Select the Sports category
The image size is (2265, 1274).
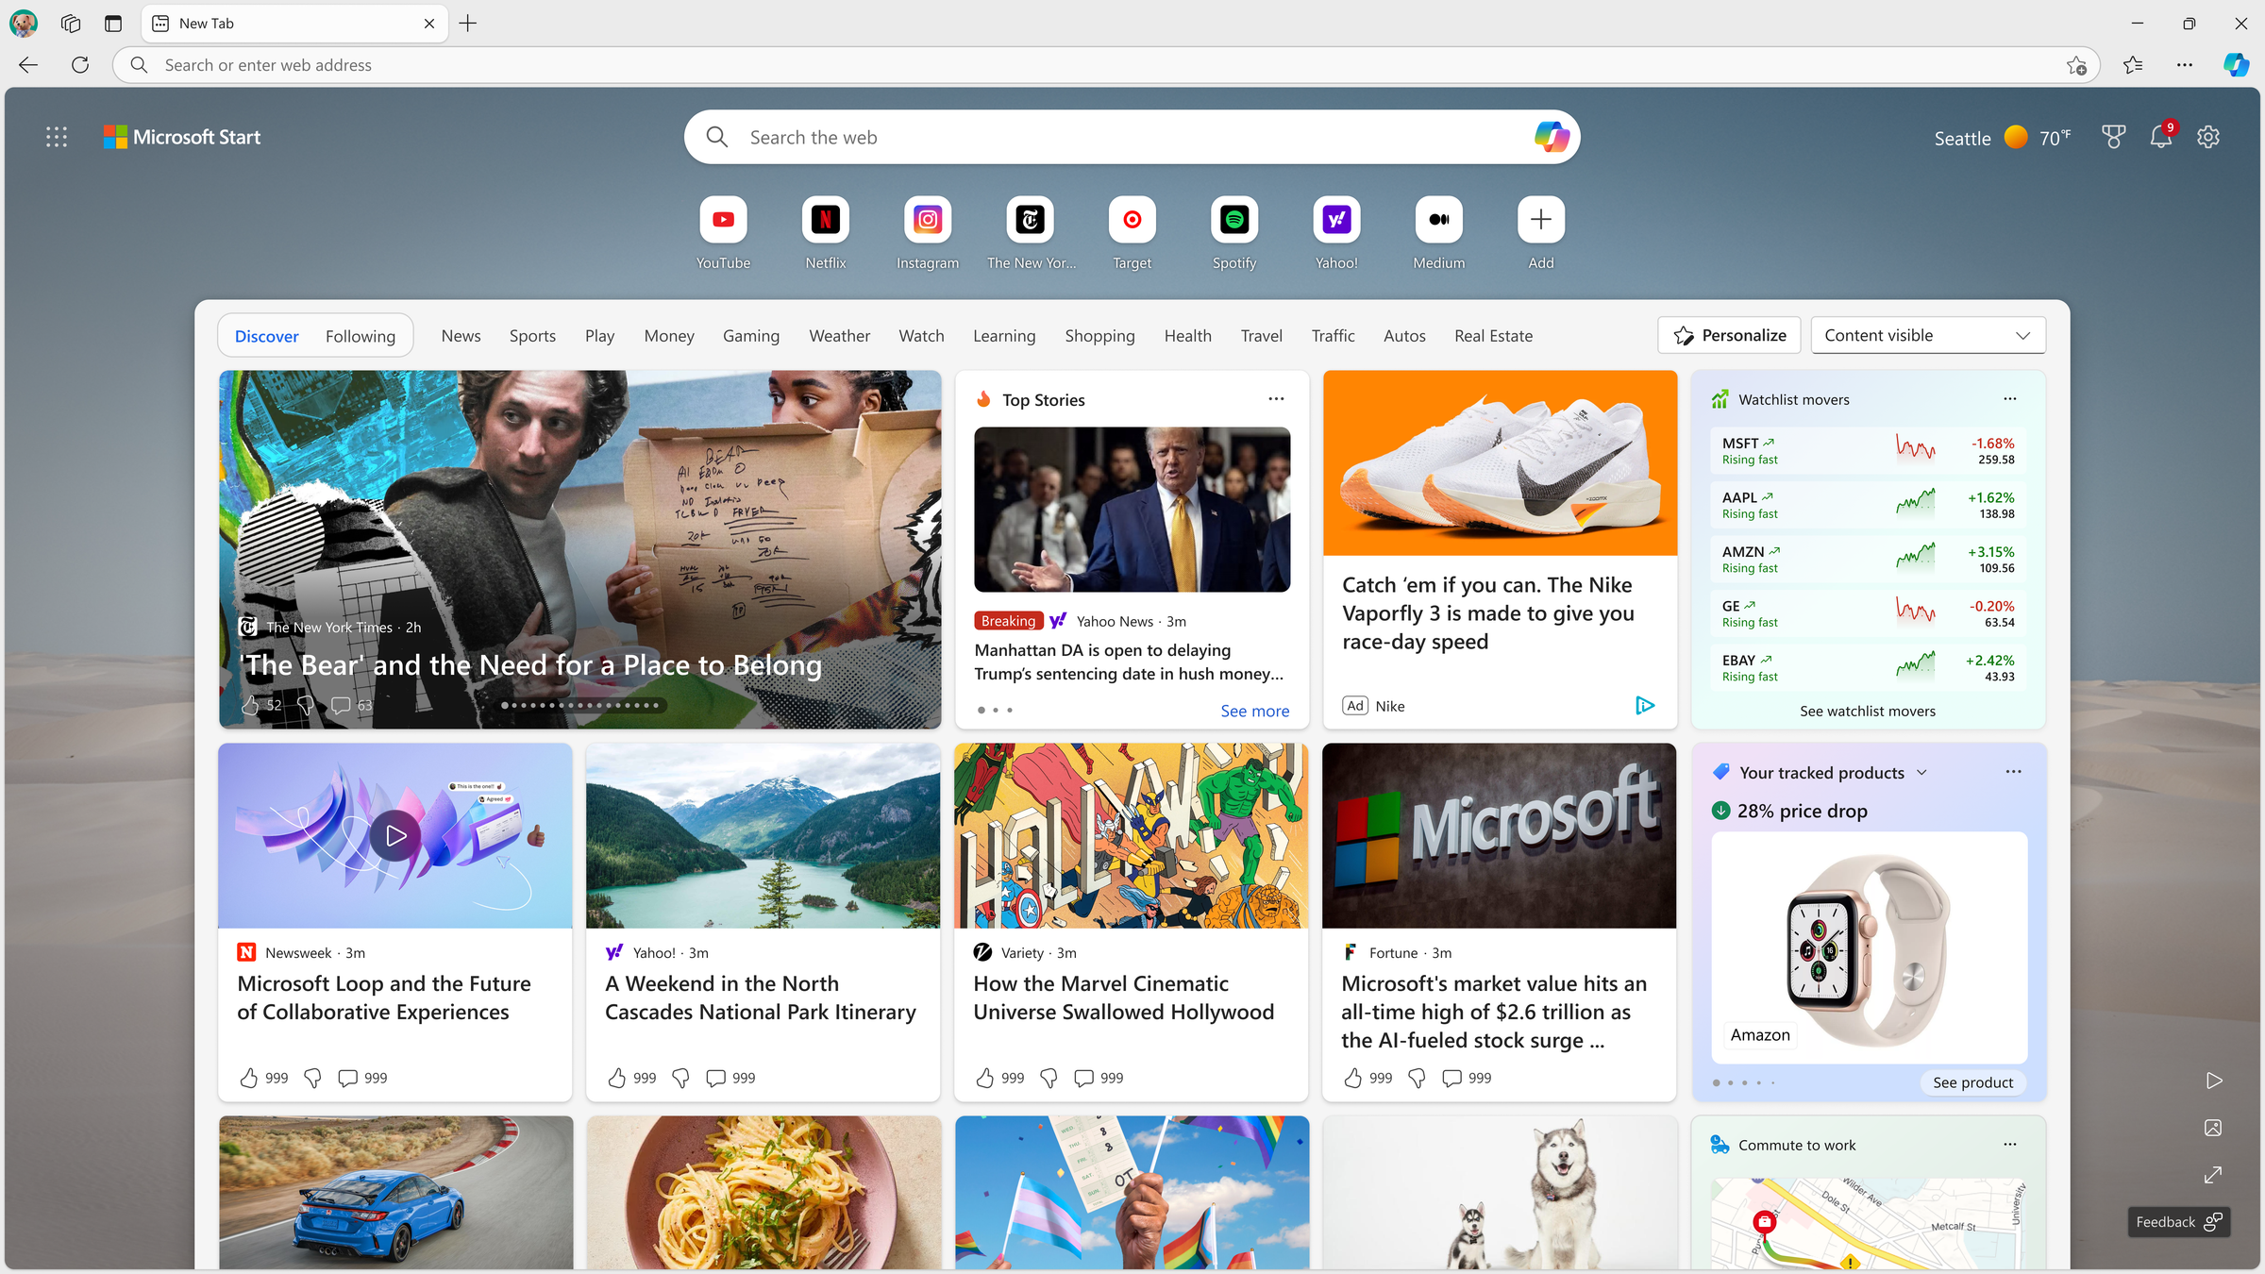point(532,336)
